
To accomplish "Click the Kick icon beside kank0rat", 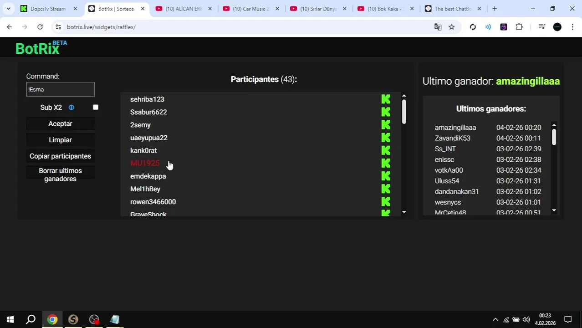I will pyautogui.click(x=386, y=150).
